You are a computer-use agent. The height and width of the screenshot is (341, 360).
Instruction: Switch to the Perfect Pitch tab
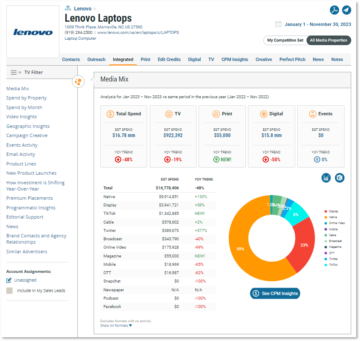[293, 59]
